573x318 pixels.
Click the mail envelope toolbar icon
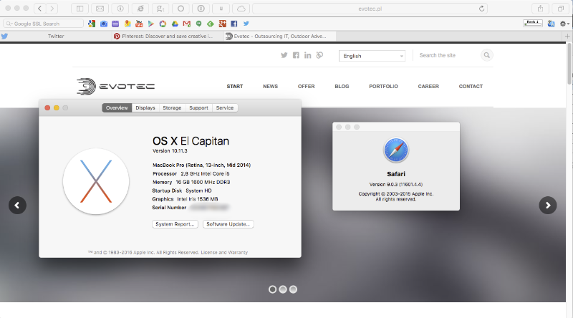[x=100, y=9]
